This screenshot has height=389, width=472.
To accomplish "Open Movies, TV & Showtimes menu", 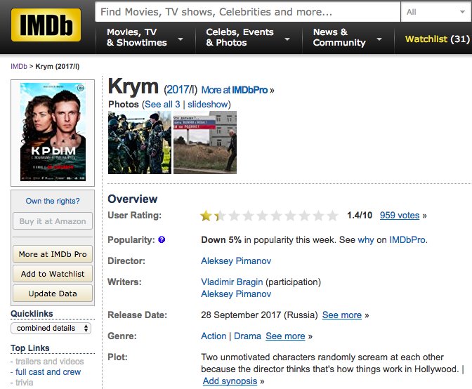I will [x=137, y=37].
